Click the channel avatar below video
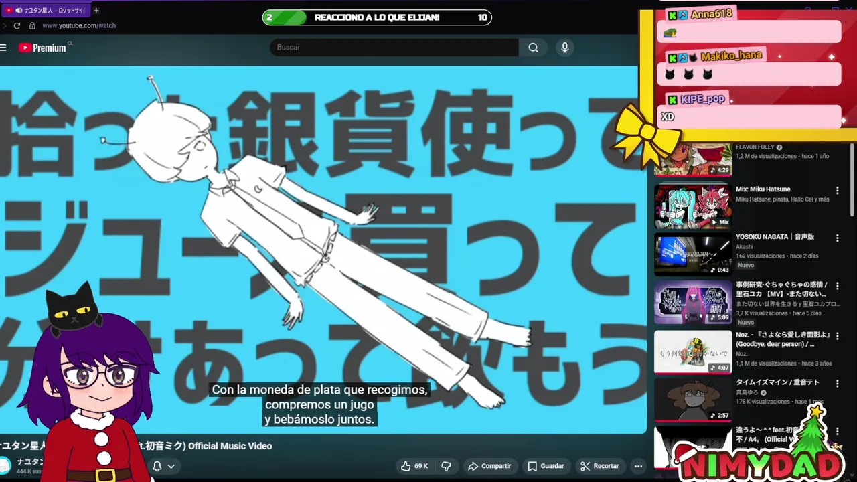The height and width of the screenshot is (482, 857). pyautogui.click(x=4, y=465)
